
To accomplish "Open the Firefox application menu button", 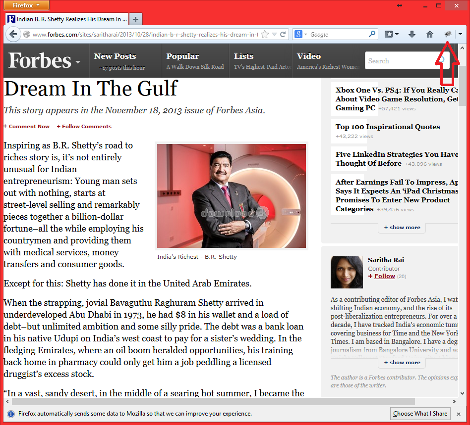I will (x=26, y=5).
